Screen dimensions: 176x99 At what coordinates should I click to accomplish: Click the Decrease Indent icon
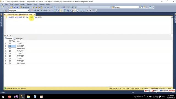point(88,10)
